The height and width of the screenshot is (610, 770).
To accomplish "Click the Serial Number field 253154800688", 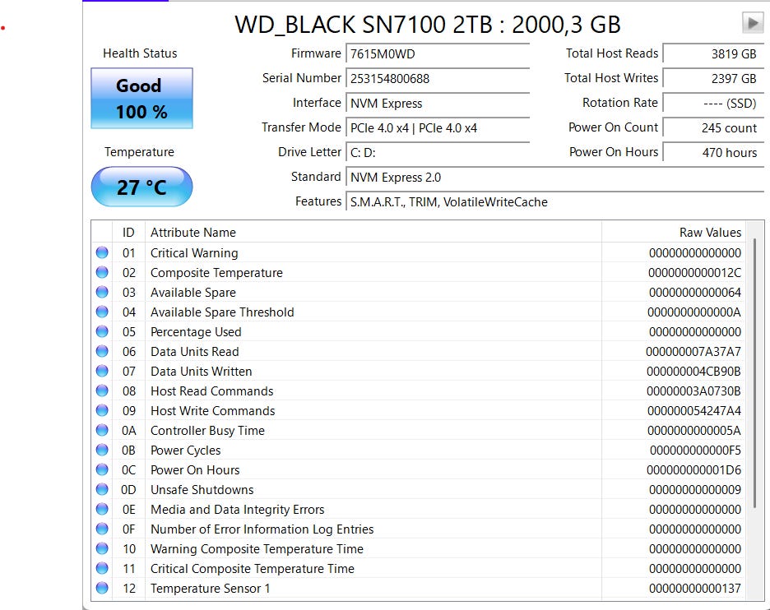I will pos(438,79).
